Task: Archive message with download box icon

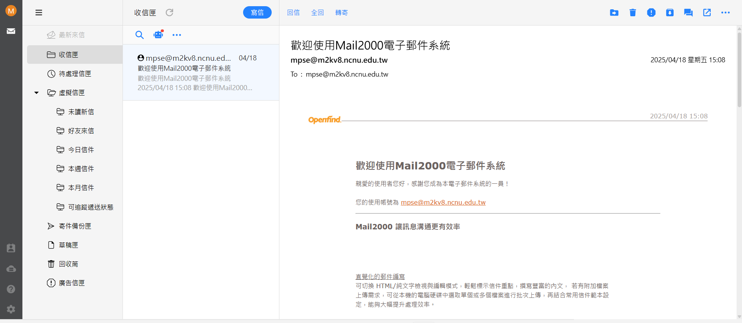Action: coord(670,13)
